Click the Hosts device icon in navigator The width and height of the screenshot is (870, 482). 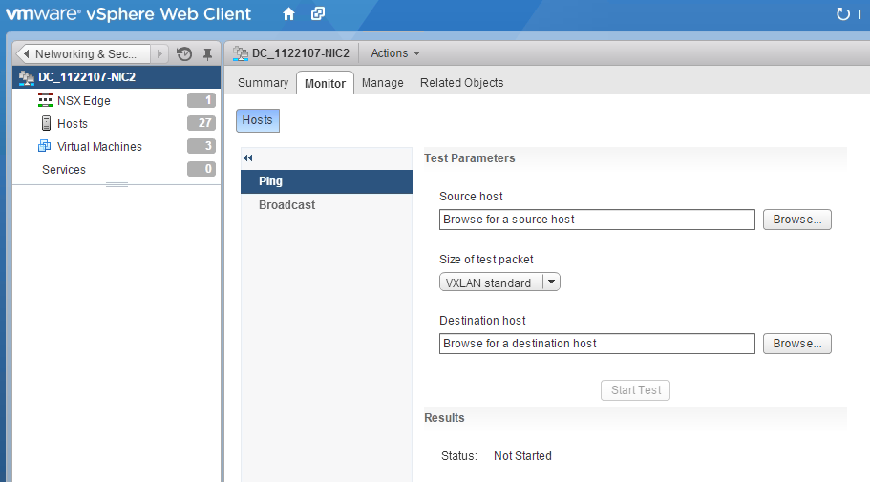coord(47,123)
